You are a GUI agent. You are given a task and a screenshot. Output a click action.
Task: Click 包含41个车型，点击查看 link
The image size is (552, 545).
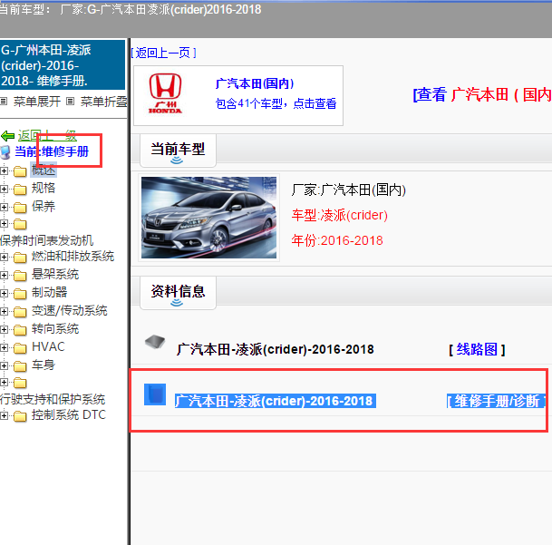276,103
